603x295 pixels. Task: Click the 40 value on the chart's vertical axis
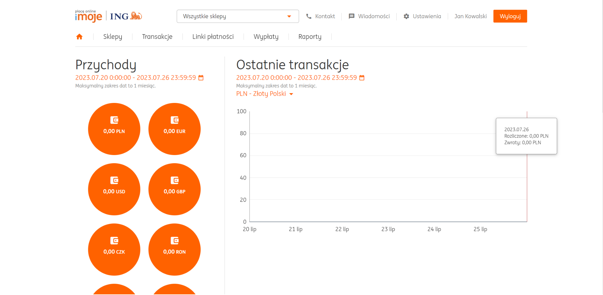(x=243, y=178)
